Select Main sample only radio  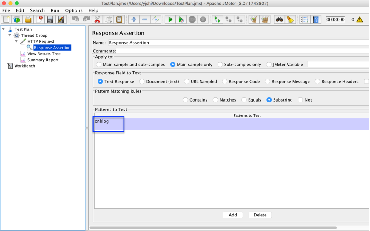point(173,64)
